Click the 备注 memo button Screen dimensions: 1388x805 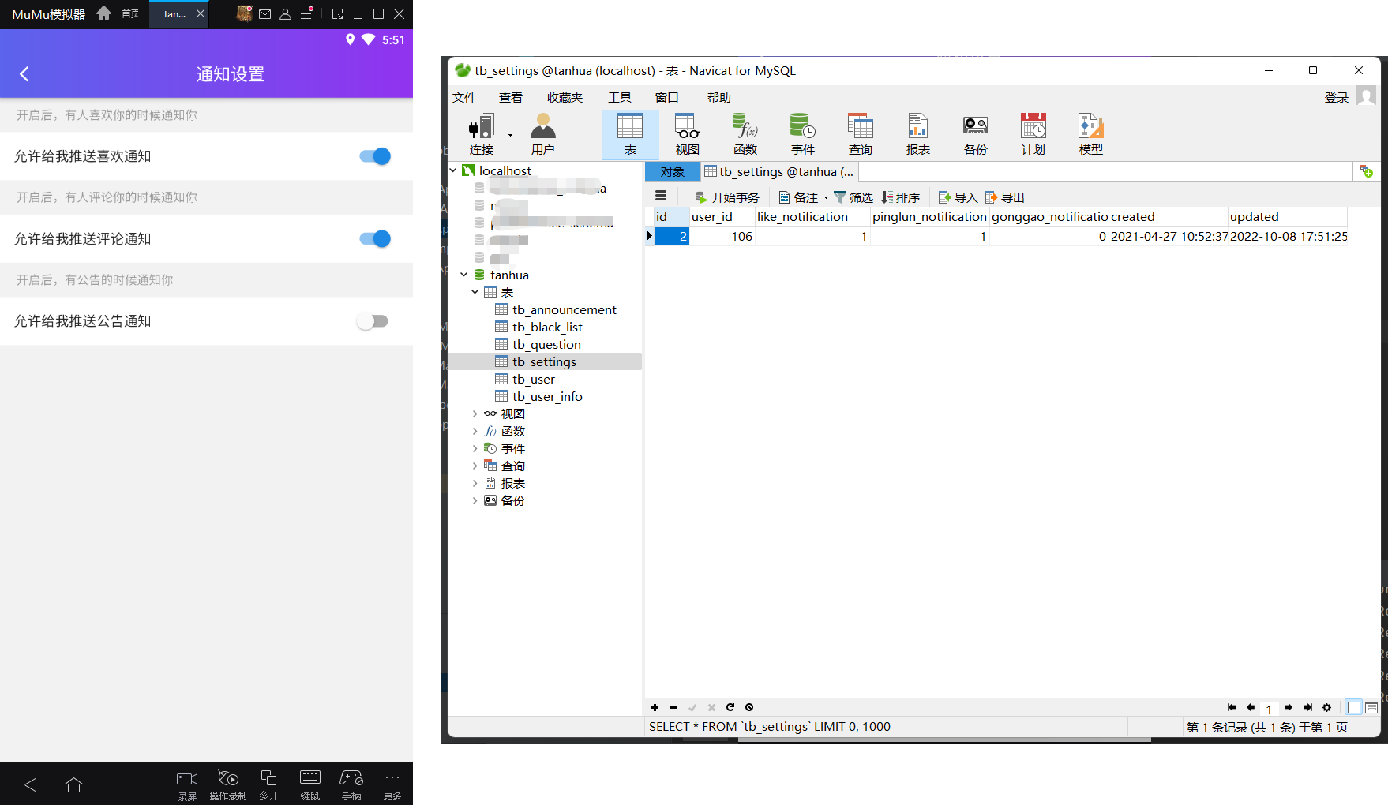tap(803, 197)
